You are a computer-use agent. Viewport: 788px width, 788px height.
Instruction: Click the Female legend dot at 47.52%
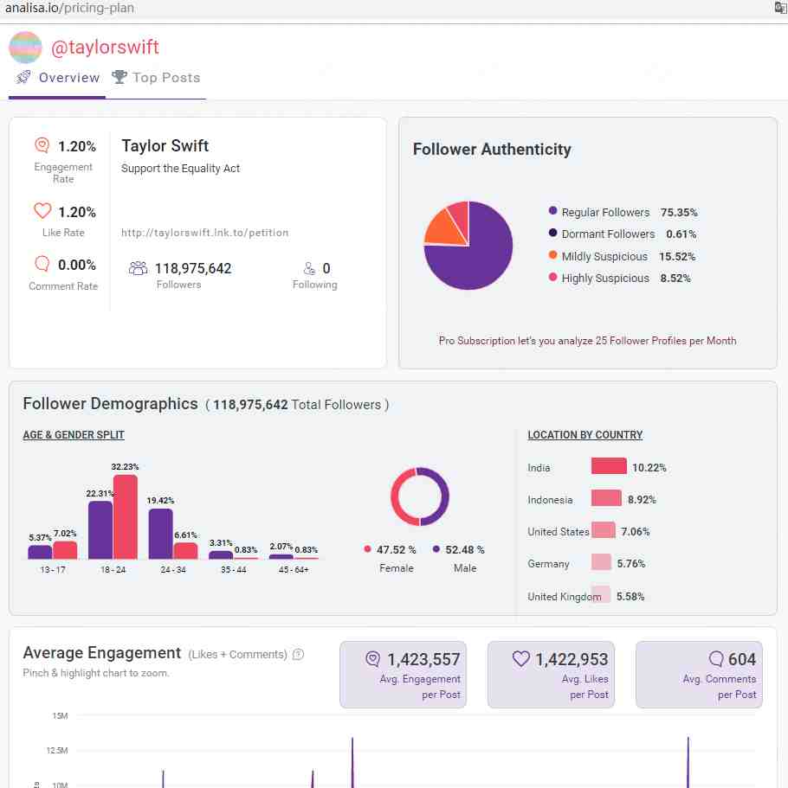pyautogui.click(x=367, y=548)
